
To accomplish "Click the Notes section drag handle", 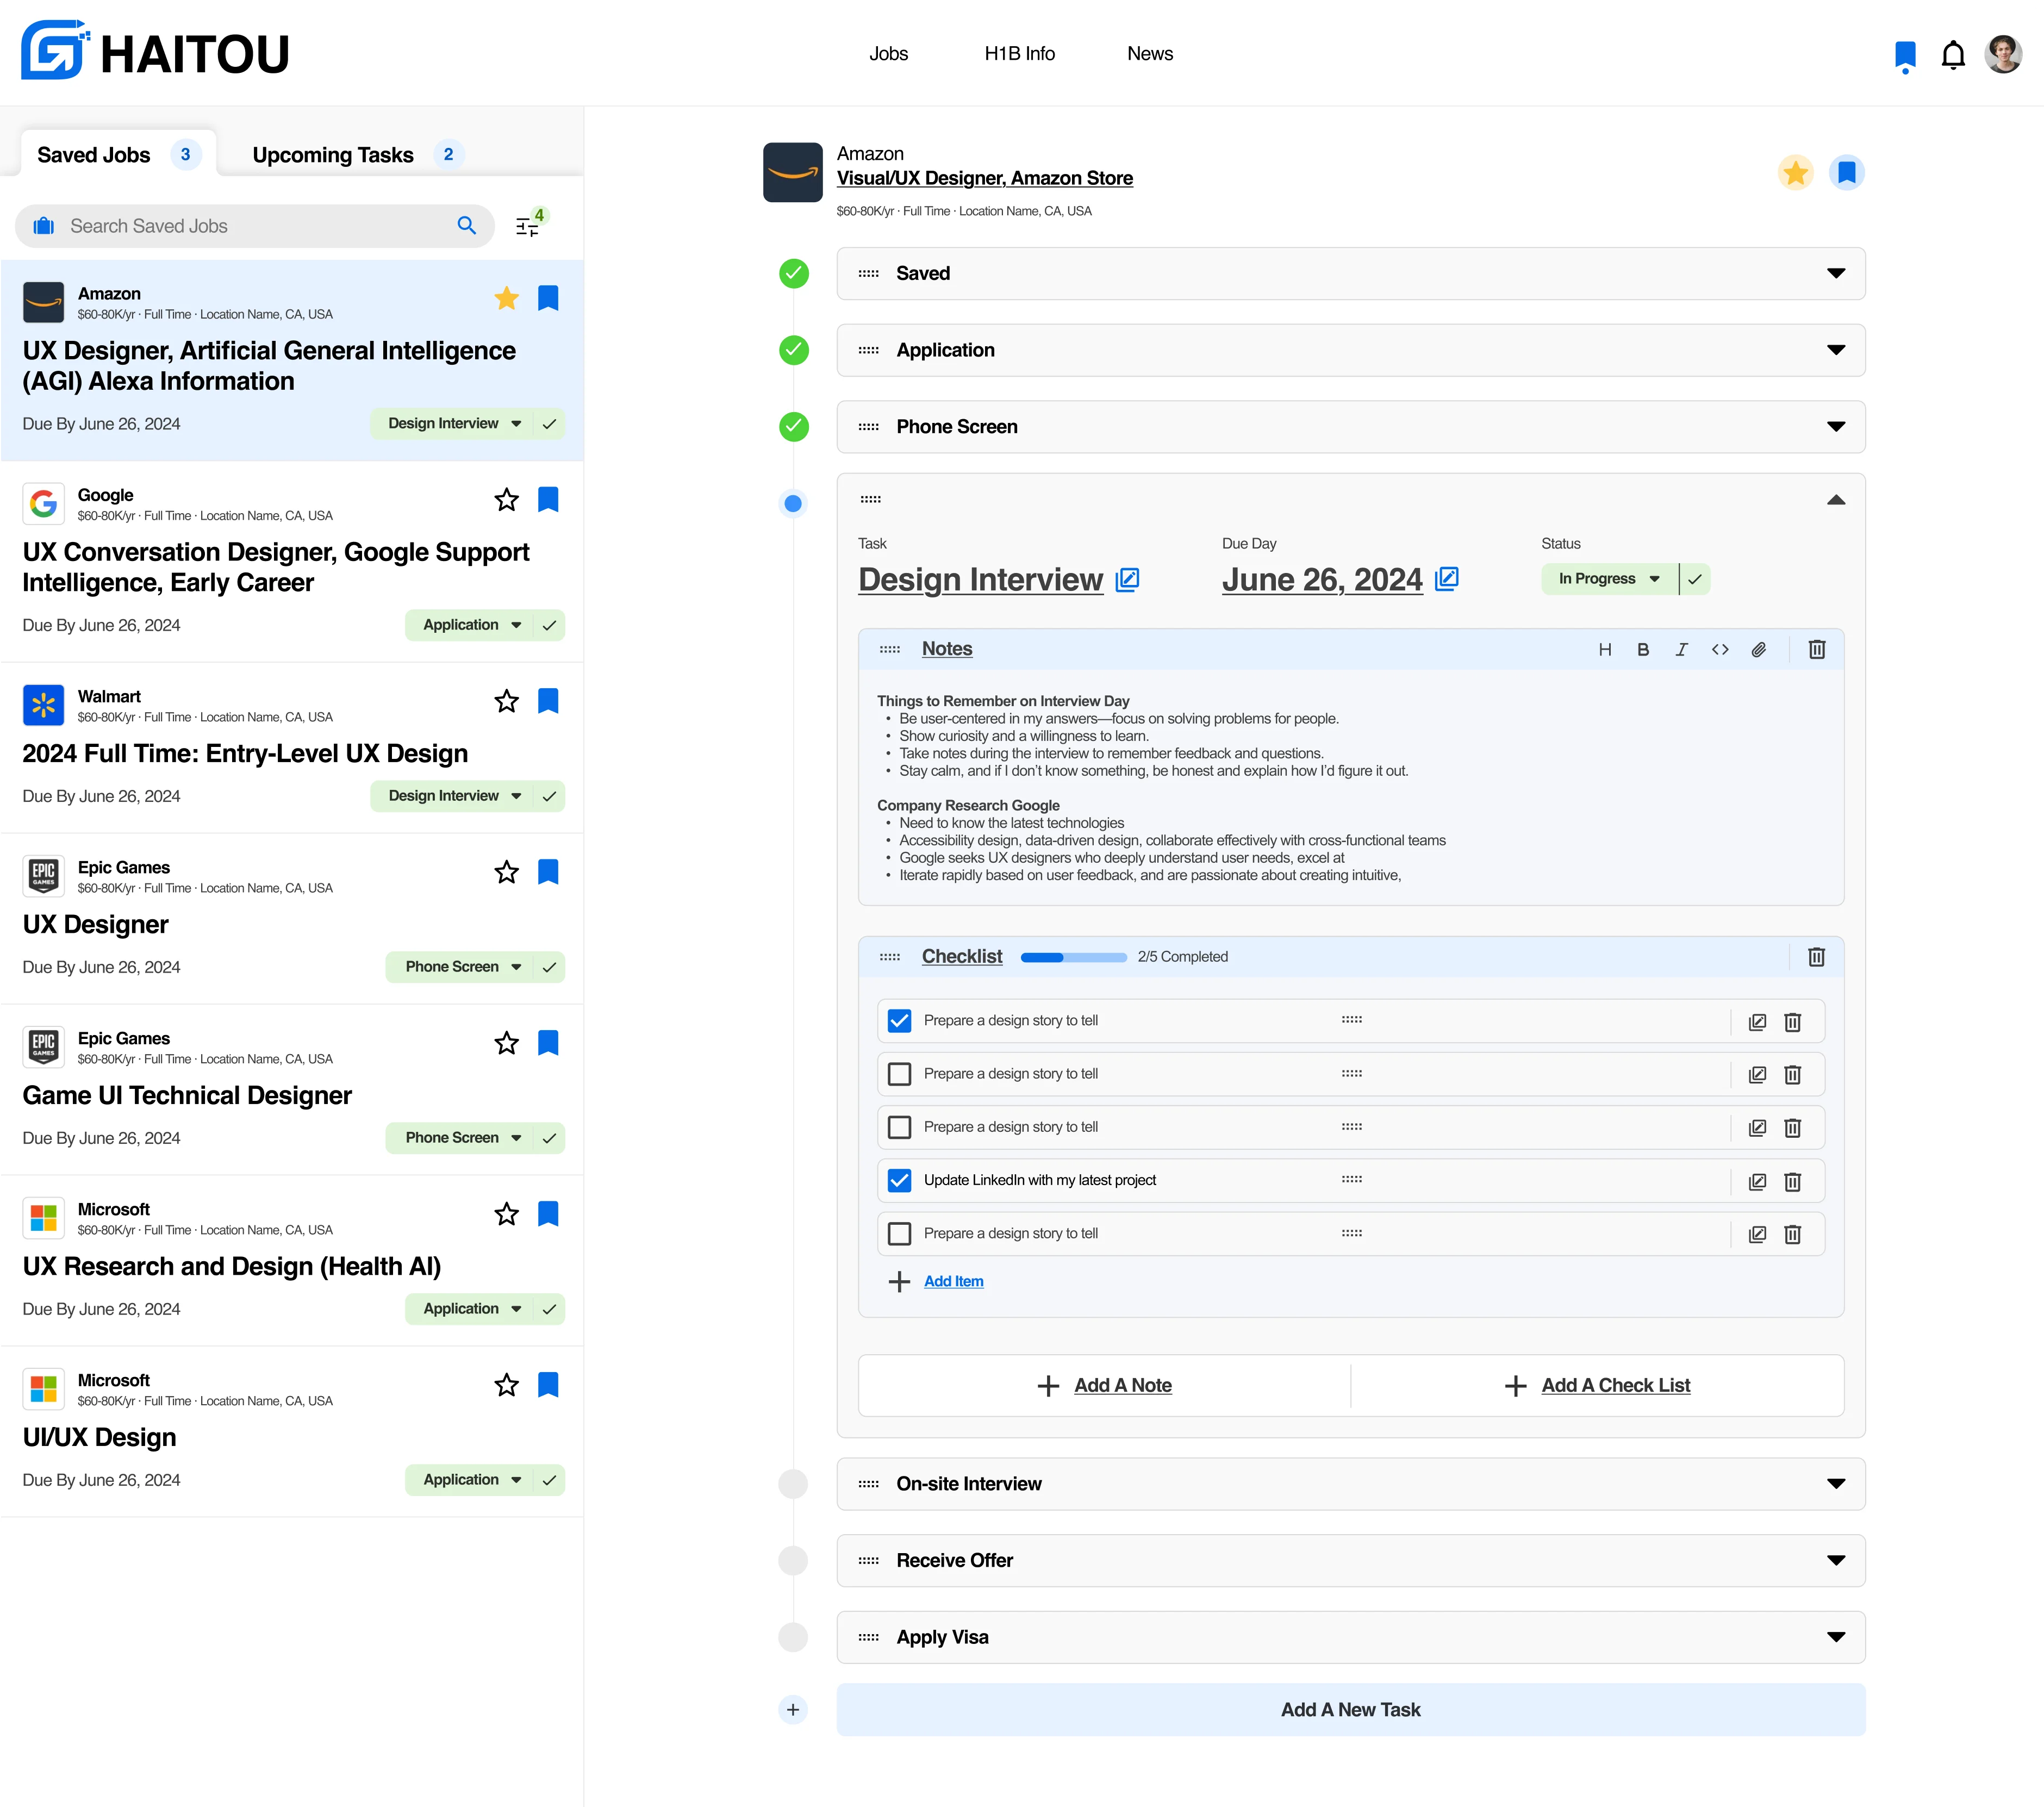I will 890,650.
